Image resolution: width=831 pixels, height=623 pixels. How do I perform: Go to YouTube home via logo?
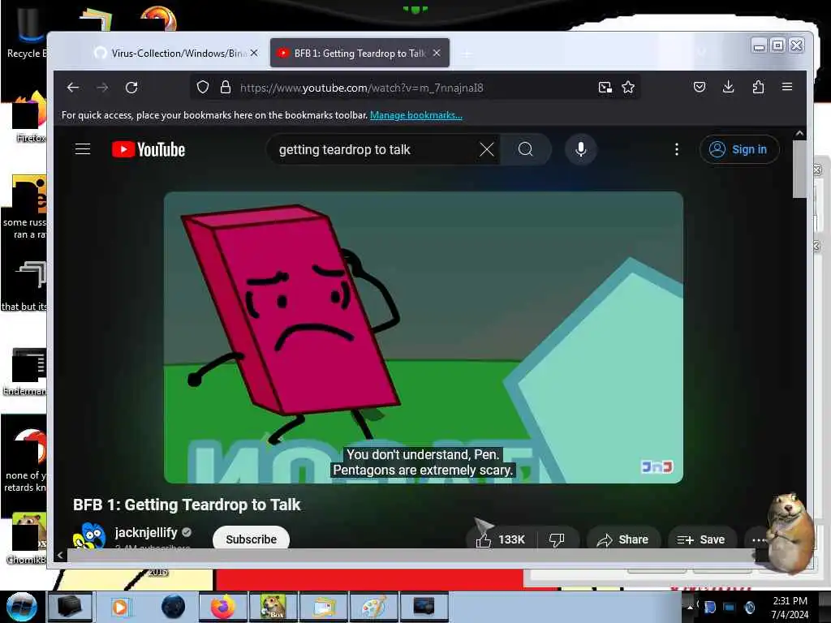click(x=149, y=149)
